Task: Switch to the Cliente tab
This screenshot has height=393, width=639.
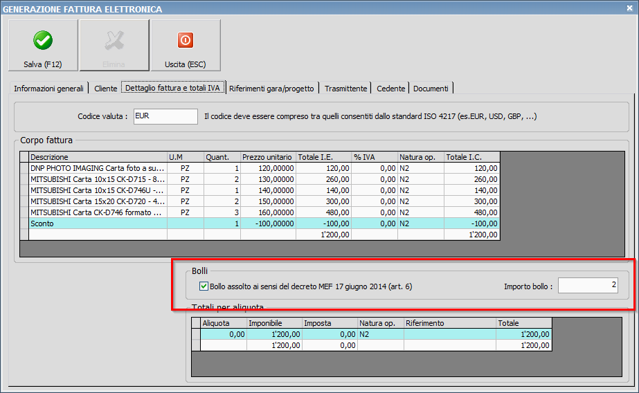Action: pyautogui.click(x=105, y=89)
